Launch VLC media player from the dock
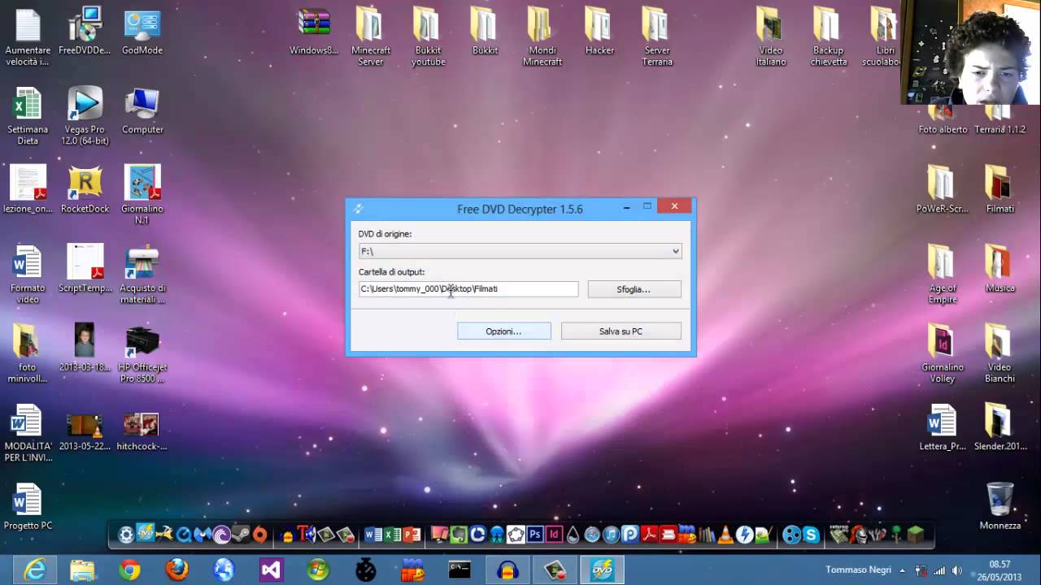Viewport: 1041px width, 585px height. [725, 535]
